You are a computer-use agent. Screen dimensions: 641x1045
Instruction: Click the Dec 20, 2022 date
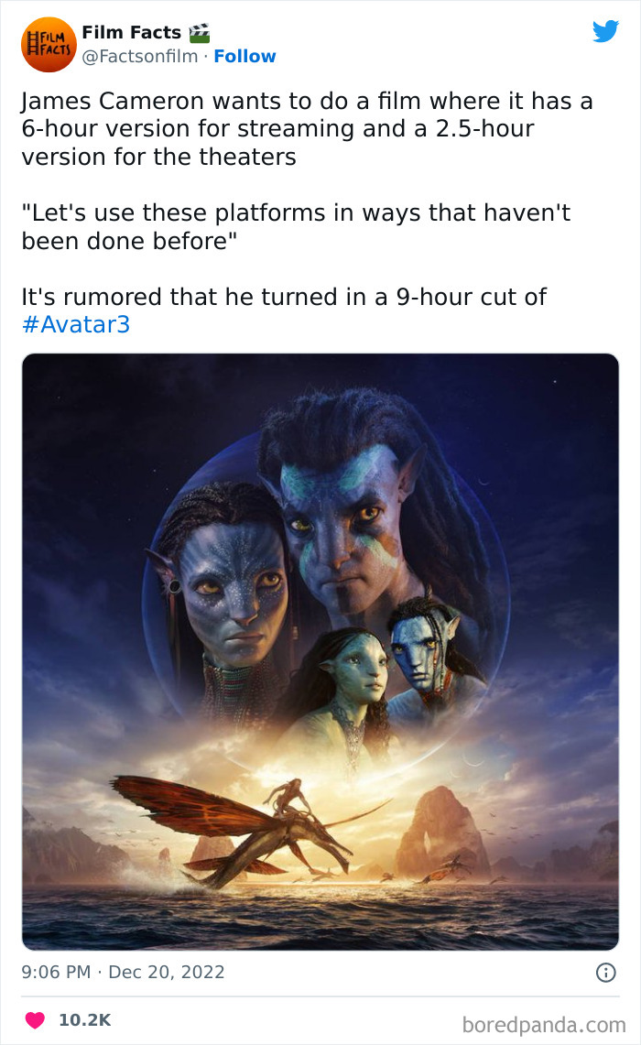167,972
